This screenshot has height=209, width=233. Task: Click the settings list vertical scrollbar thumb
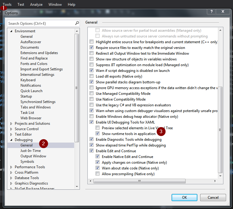pyautogui.click(x=220, y=130)
